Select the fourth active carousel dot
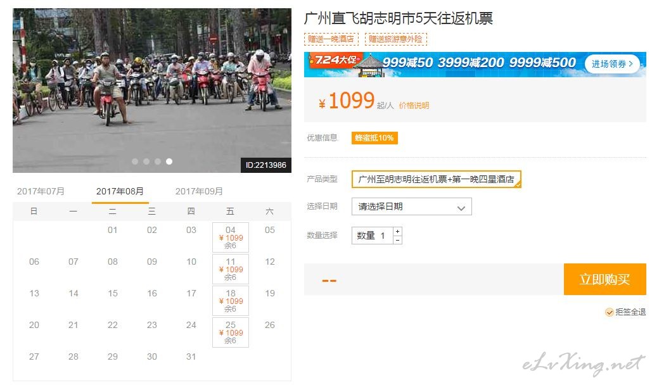This screenshot has width=652, height=385. [169, 161]
